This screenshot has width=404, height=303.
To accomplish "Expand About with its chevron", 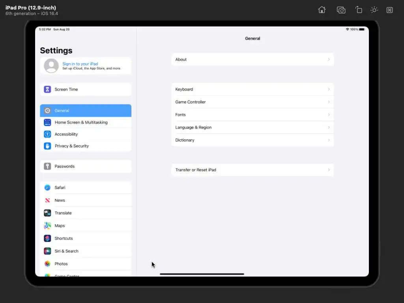I will 329,60.
